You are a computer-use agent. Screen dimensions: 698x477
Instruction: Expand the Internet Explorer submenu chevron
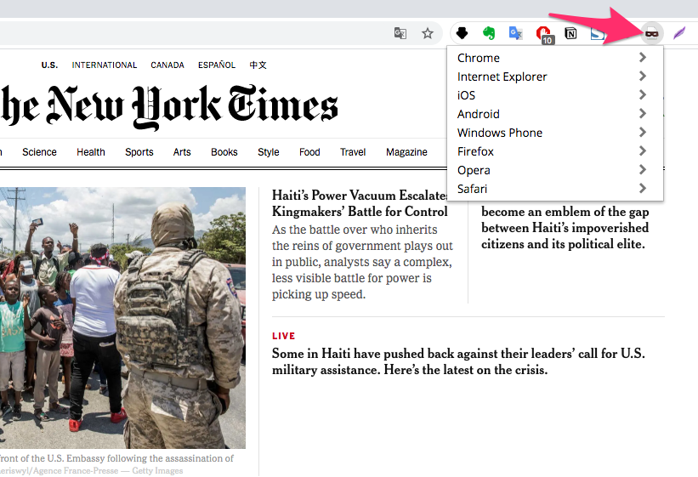[643, 77]
